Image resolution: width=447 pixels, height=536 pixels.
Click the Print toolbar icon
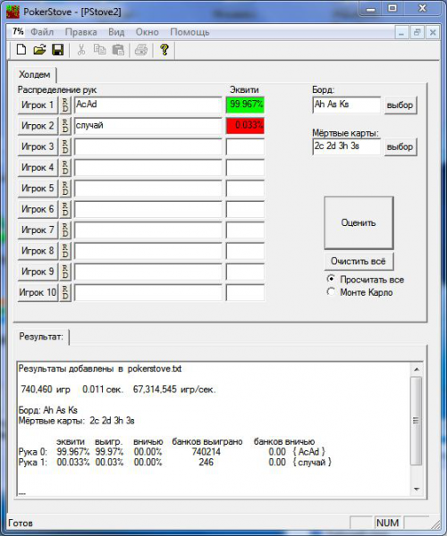point(141,50)
